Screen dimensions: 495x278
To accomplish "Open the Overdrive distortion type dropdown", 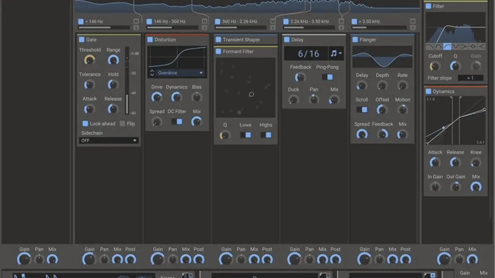I will tap(181, 73).
